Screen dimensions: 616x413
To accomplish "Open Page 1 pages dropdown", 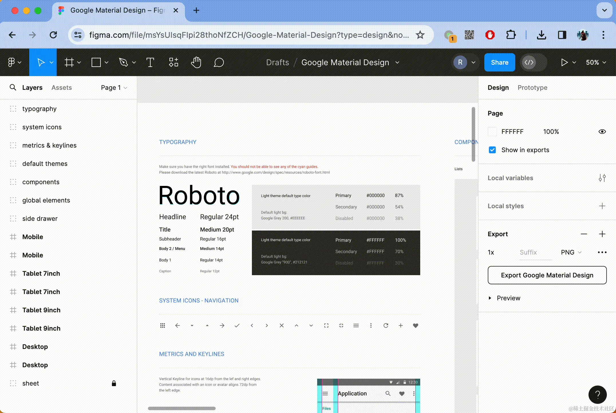I will click(114, 88).
